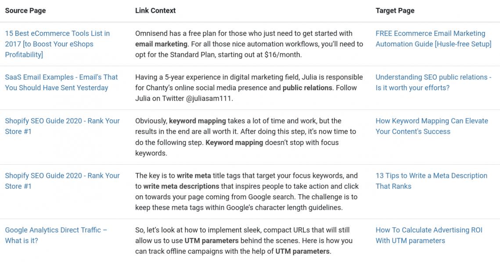Click the bold "email marketing" keyword
Image resolution: width=500 pixels, height=262 pixels.
[161, 44]
